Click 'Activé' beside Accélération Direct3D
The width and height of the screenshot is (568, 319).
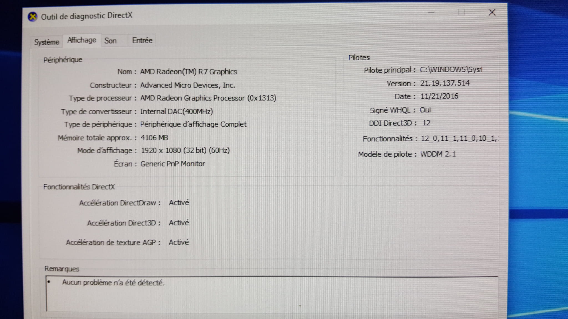click(x=179, y=223)
